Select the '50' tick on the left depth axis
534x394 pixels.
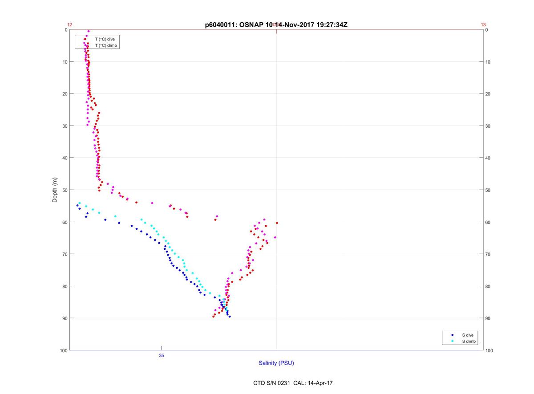pos(65,190)
